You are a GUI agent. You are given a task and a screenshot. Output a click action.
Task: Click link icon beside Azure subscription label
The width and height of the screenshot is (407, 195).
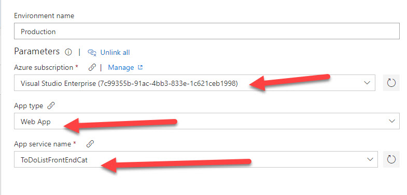pos(92,67)
